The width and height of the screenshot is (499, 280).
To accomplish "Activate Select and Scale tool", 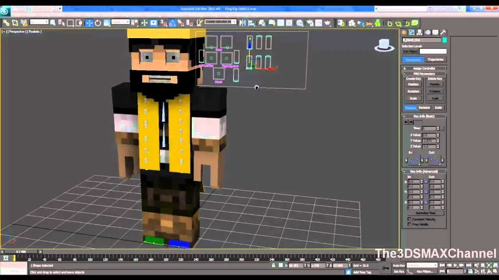I will click(x=107, y=23).
